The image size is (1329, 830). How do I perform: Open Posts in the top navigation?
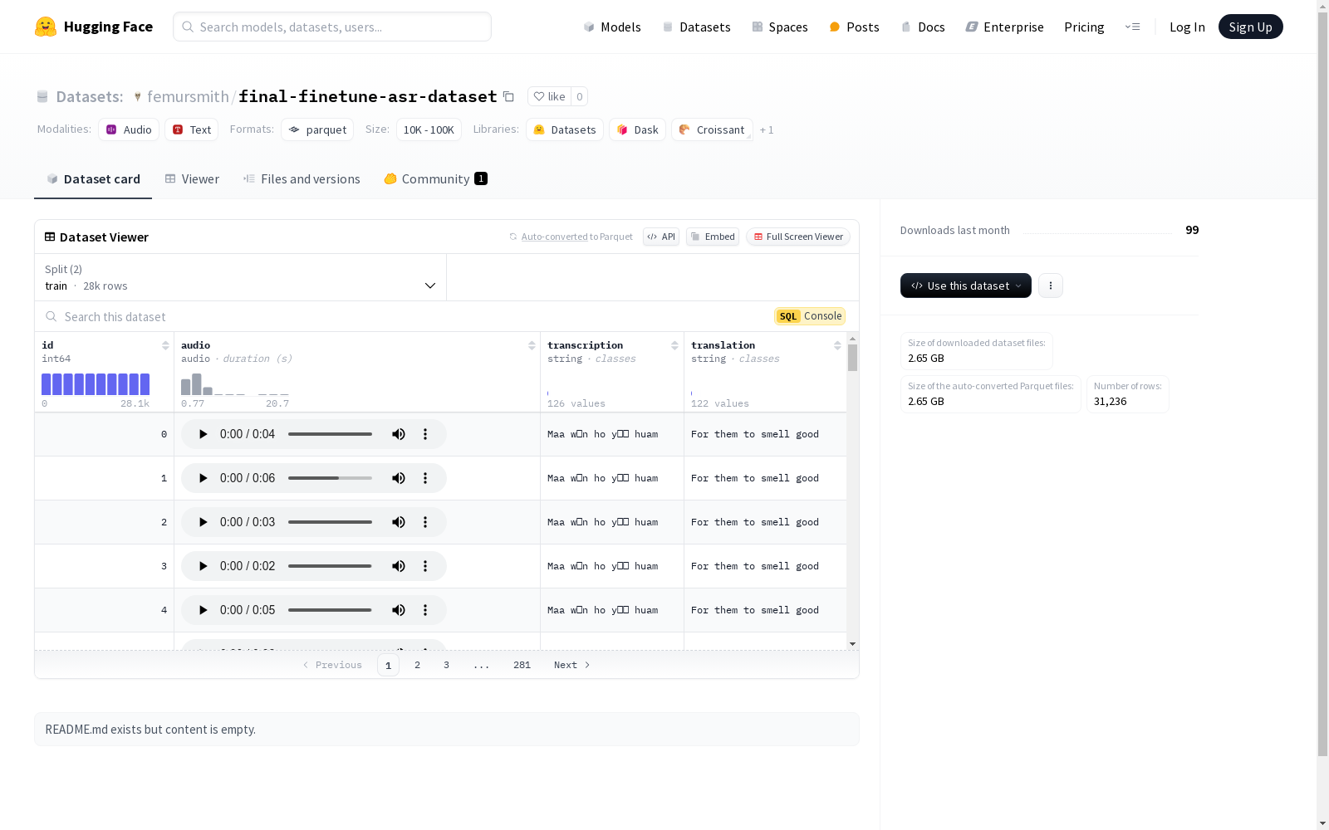854,27
